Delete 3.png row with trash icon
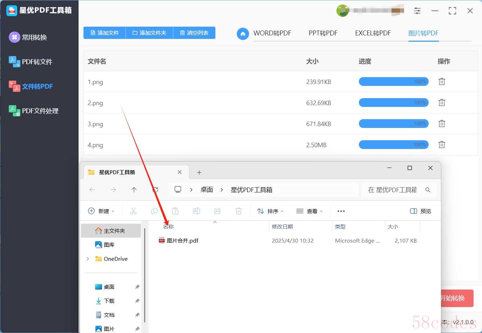 click(x=442, y=124)
